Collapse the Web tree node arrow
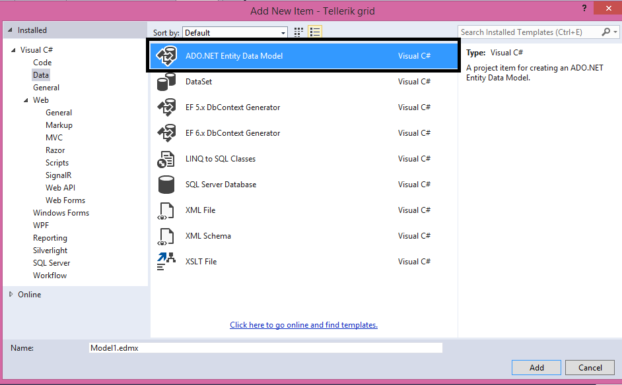The width and height of the screenshot is (622, 385). point(26,100)
